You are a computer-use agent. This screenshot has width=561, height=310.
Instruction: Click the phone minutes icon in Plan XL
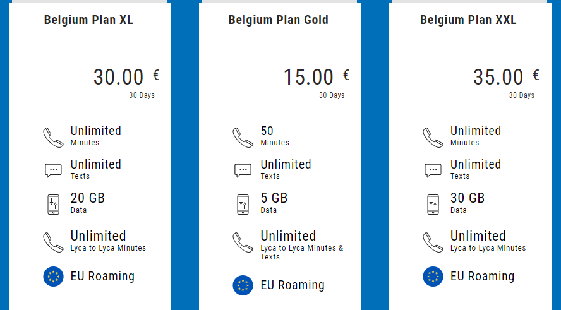[x=53, y=137]
